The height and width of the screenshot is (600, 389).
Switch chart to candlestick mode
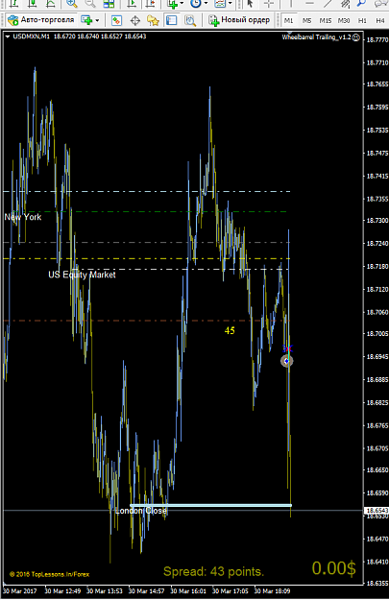tap(32, 4)
